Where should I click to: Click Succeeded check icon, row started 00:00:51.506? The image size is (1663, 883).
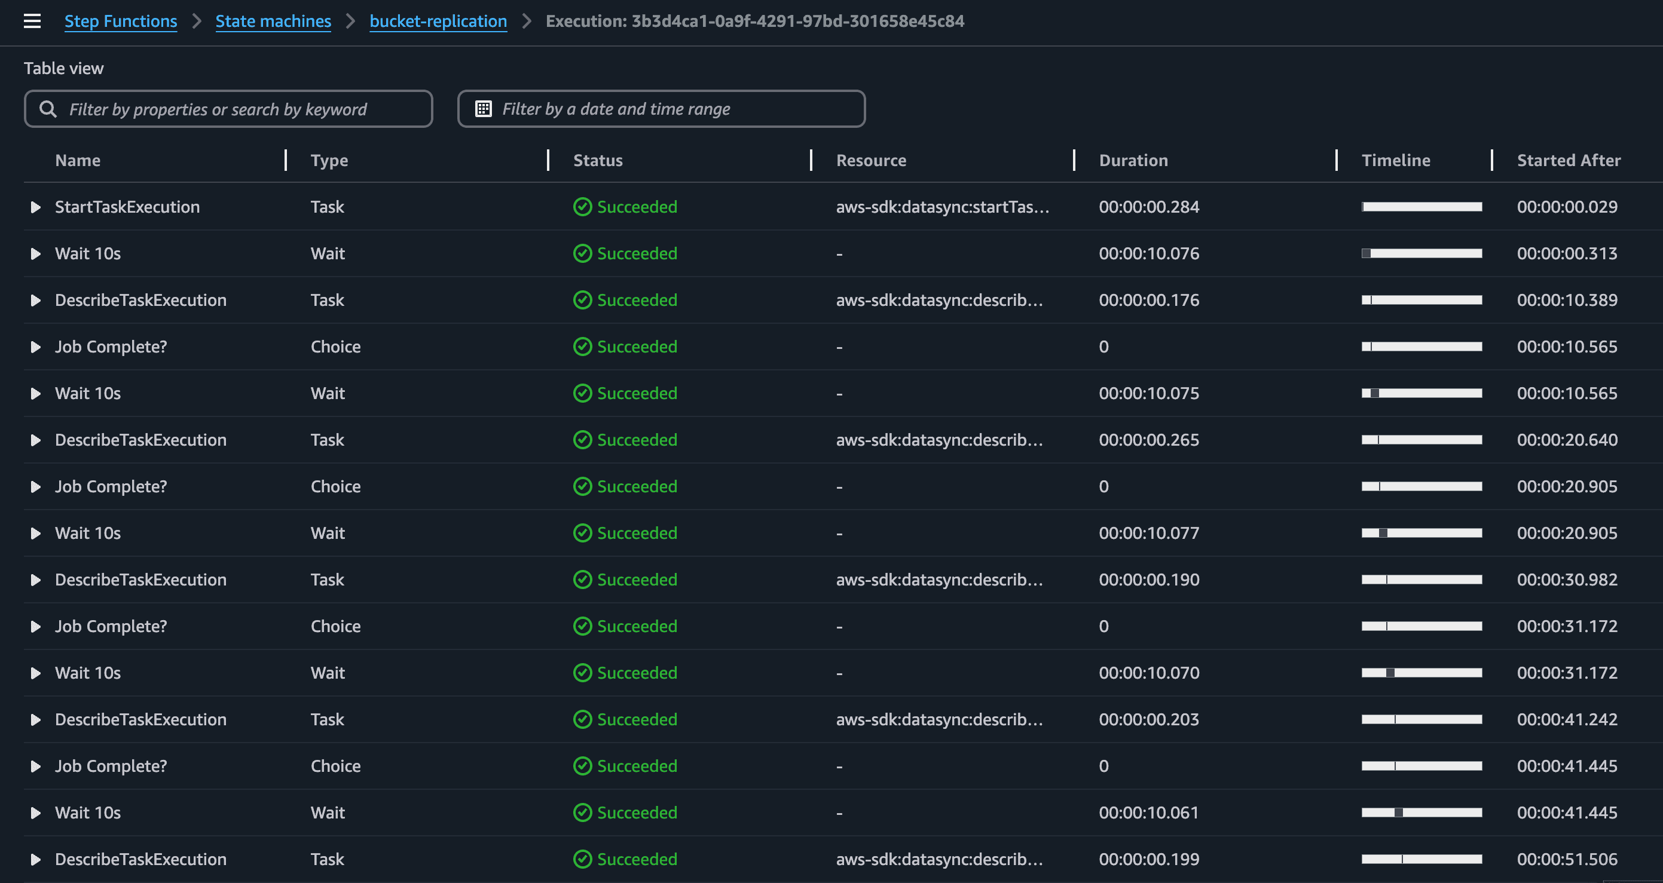(x=582, y=859)
